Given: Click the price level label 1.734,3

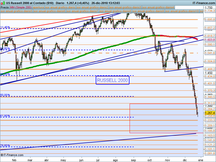Looking at the screenshot, I should click(210, 11).
